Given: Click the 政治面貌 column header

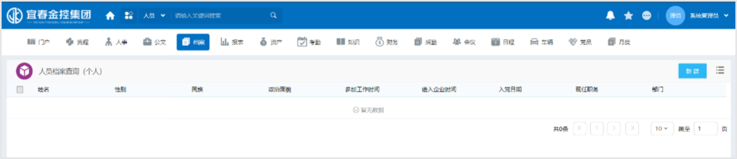Looking at the screenshot, I should (280, 90).
